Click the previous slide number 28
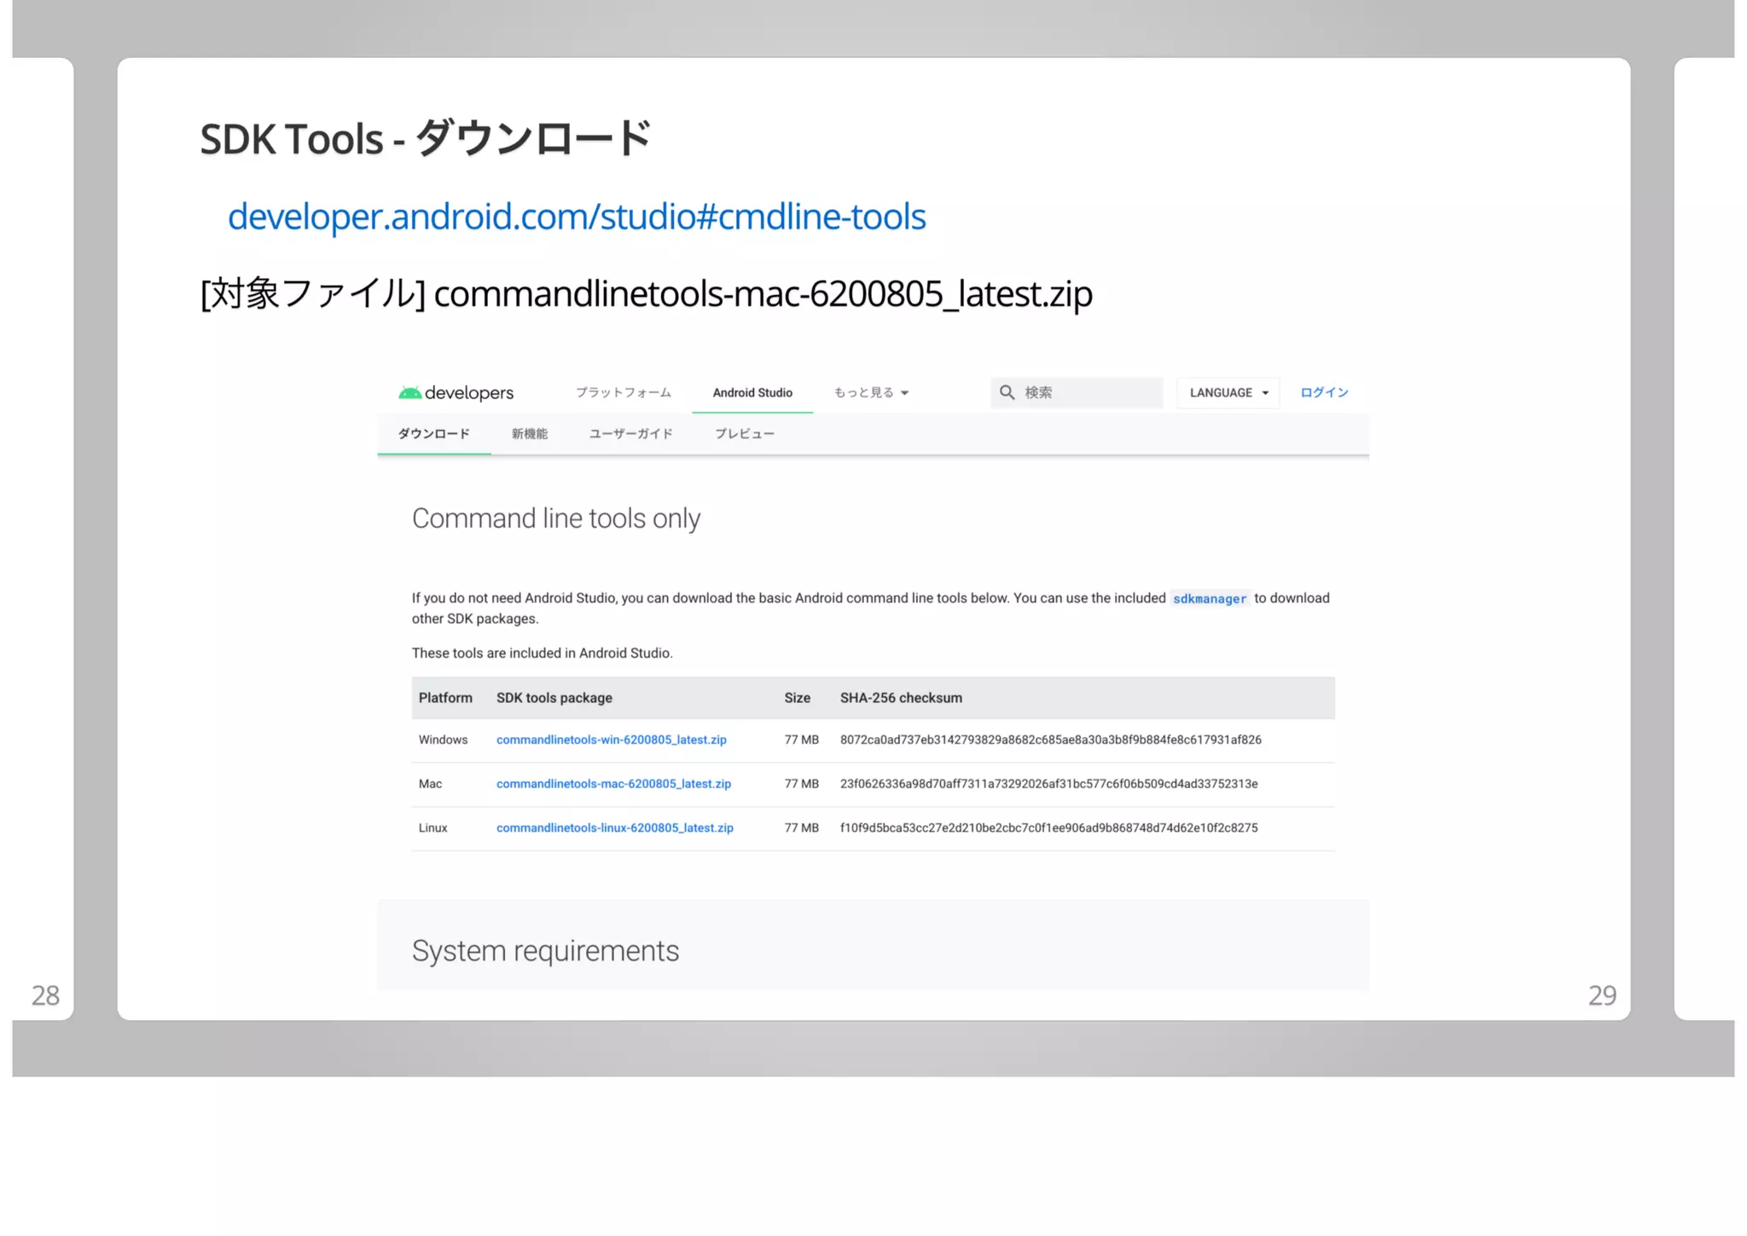 click(x=45, y=995)
